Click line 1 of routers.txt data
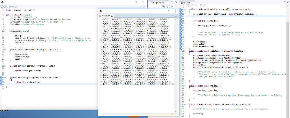Viewport: 290px width, 118px height. (x=136, y=19)
